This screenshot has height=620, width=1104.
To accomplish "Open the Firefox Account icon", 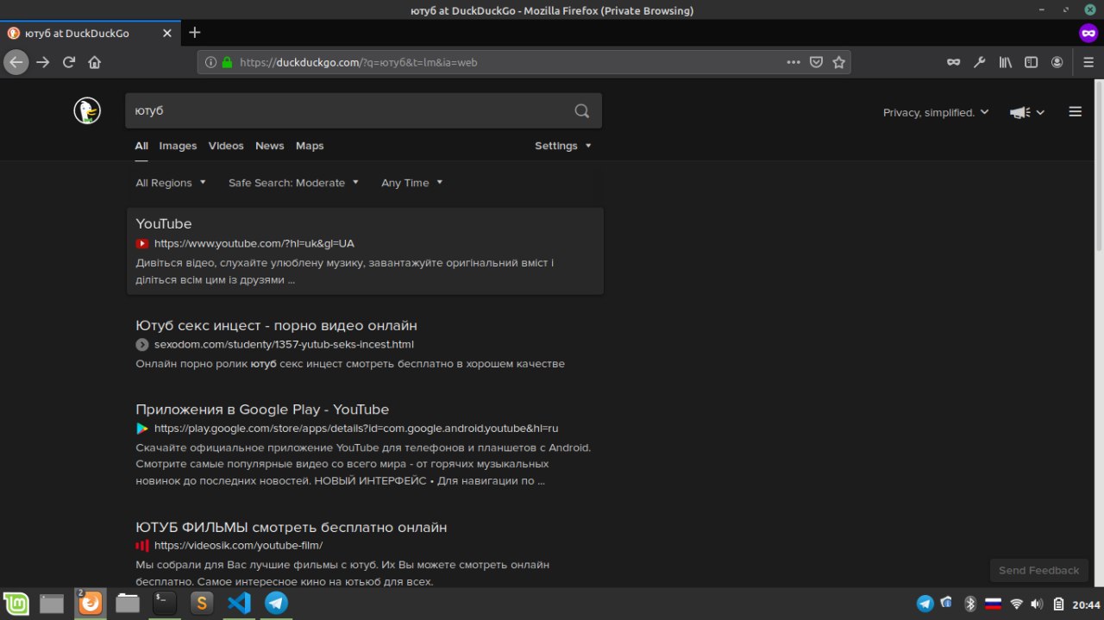I will point(1057,62).
